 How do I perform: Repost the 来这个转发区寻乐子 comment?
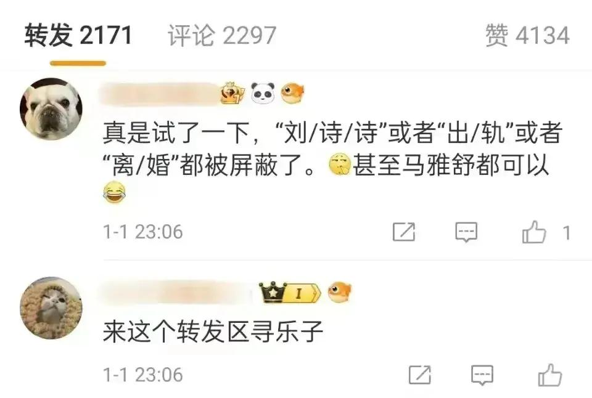pos(420,375)
